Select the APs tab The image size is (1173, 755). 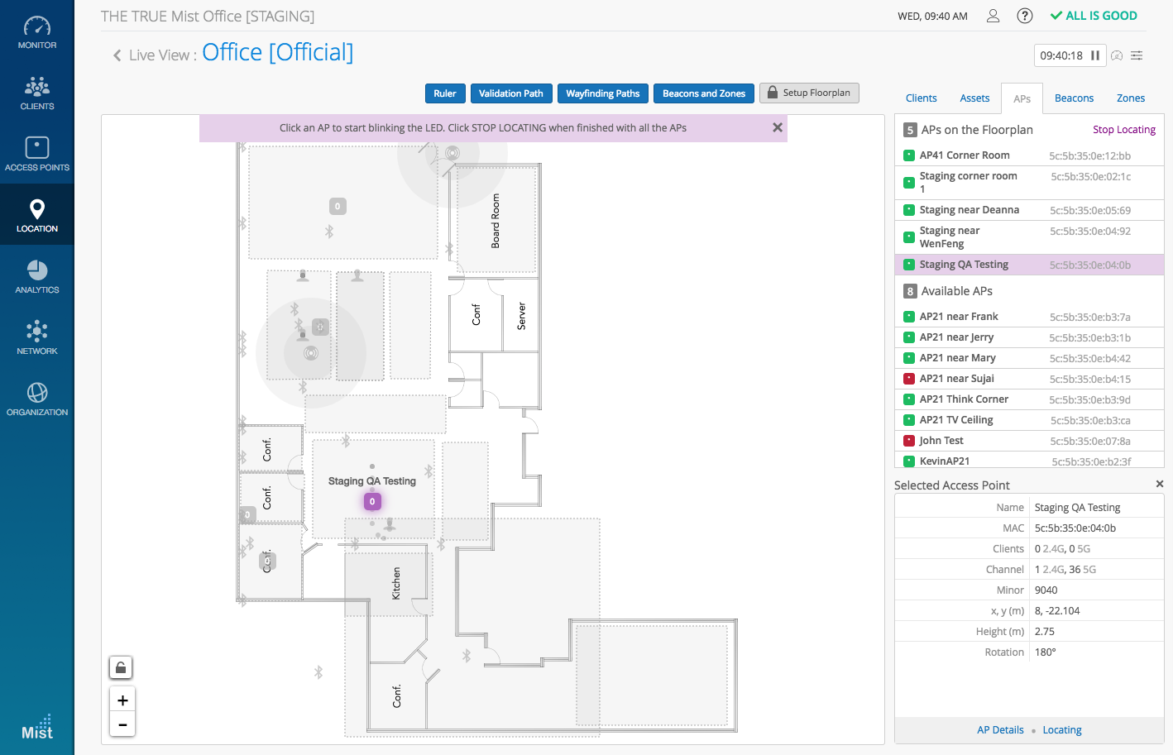pos(1022,98)
